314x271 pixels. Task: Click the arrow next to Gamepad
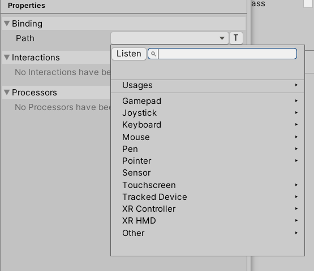tap(296, 100)
